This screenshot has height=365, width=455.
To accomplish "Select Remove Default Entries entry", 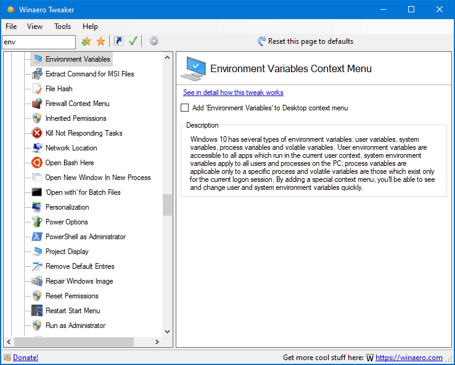I will point(80,266).
